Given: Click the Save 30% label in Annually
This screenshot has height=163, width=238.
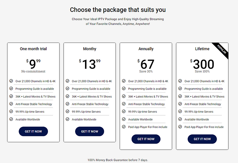Looking at the screenshot, I should click(146, 71).
